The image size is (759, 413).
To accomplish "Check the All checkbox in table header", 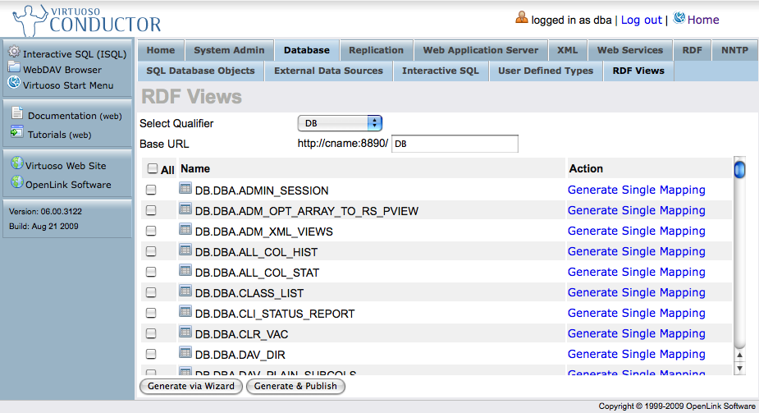I will pos(153,169).
